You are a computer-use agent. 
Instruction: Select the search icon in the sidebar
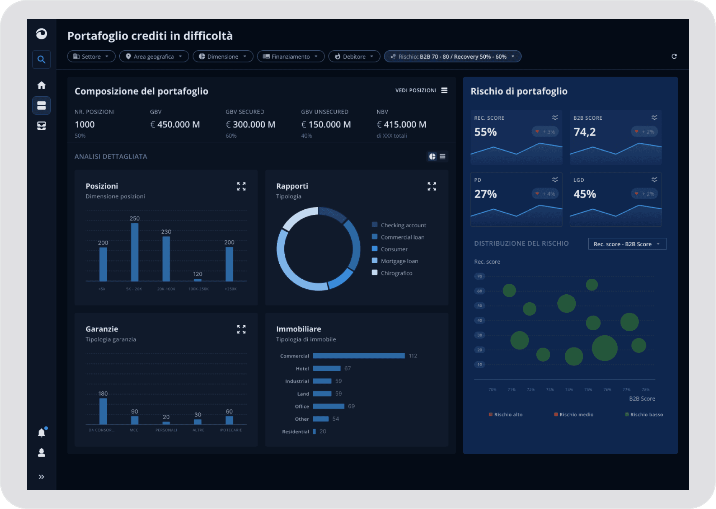pyautogui.click(x=41, y=59)
